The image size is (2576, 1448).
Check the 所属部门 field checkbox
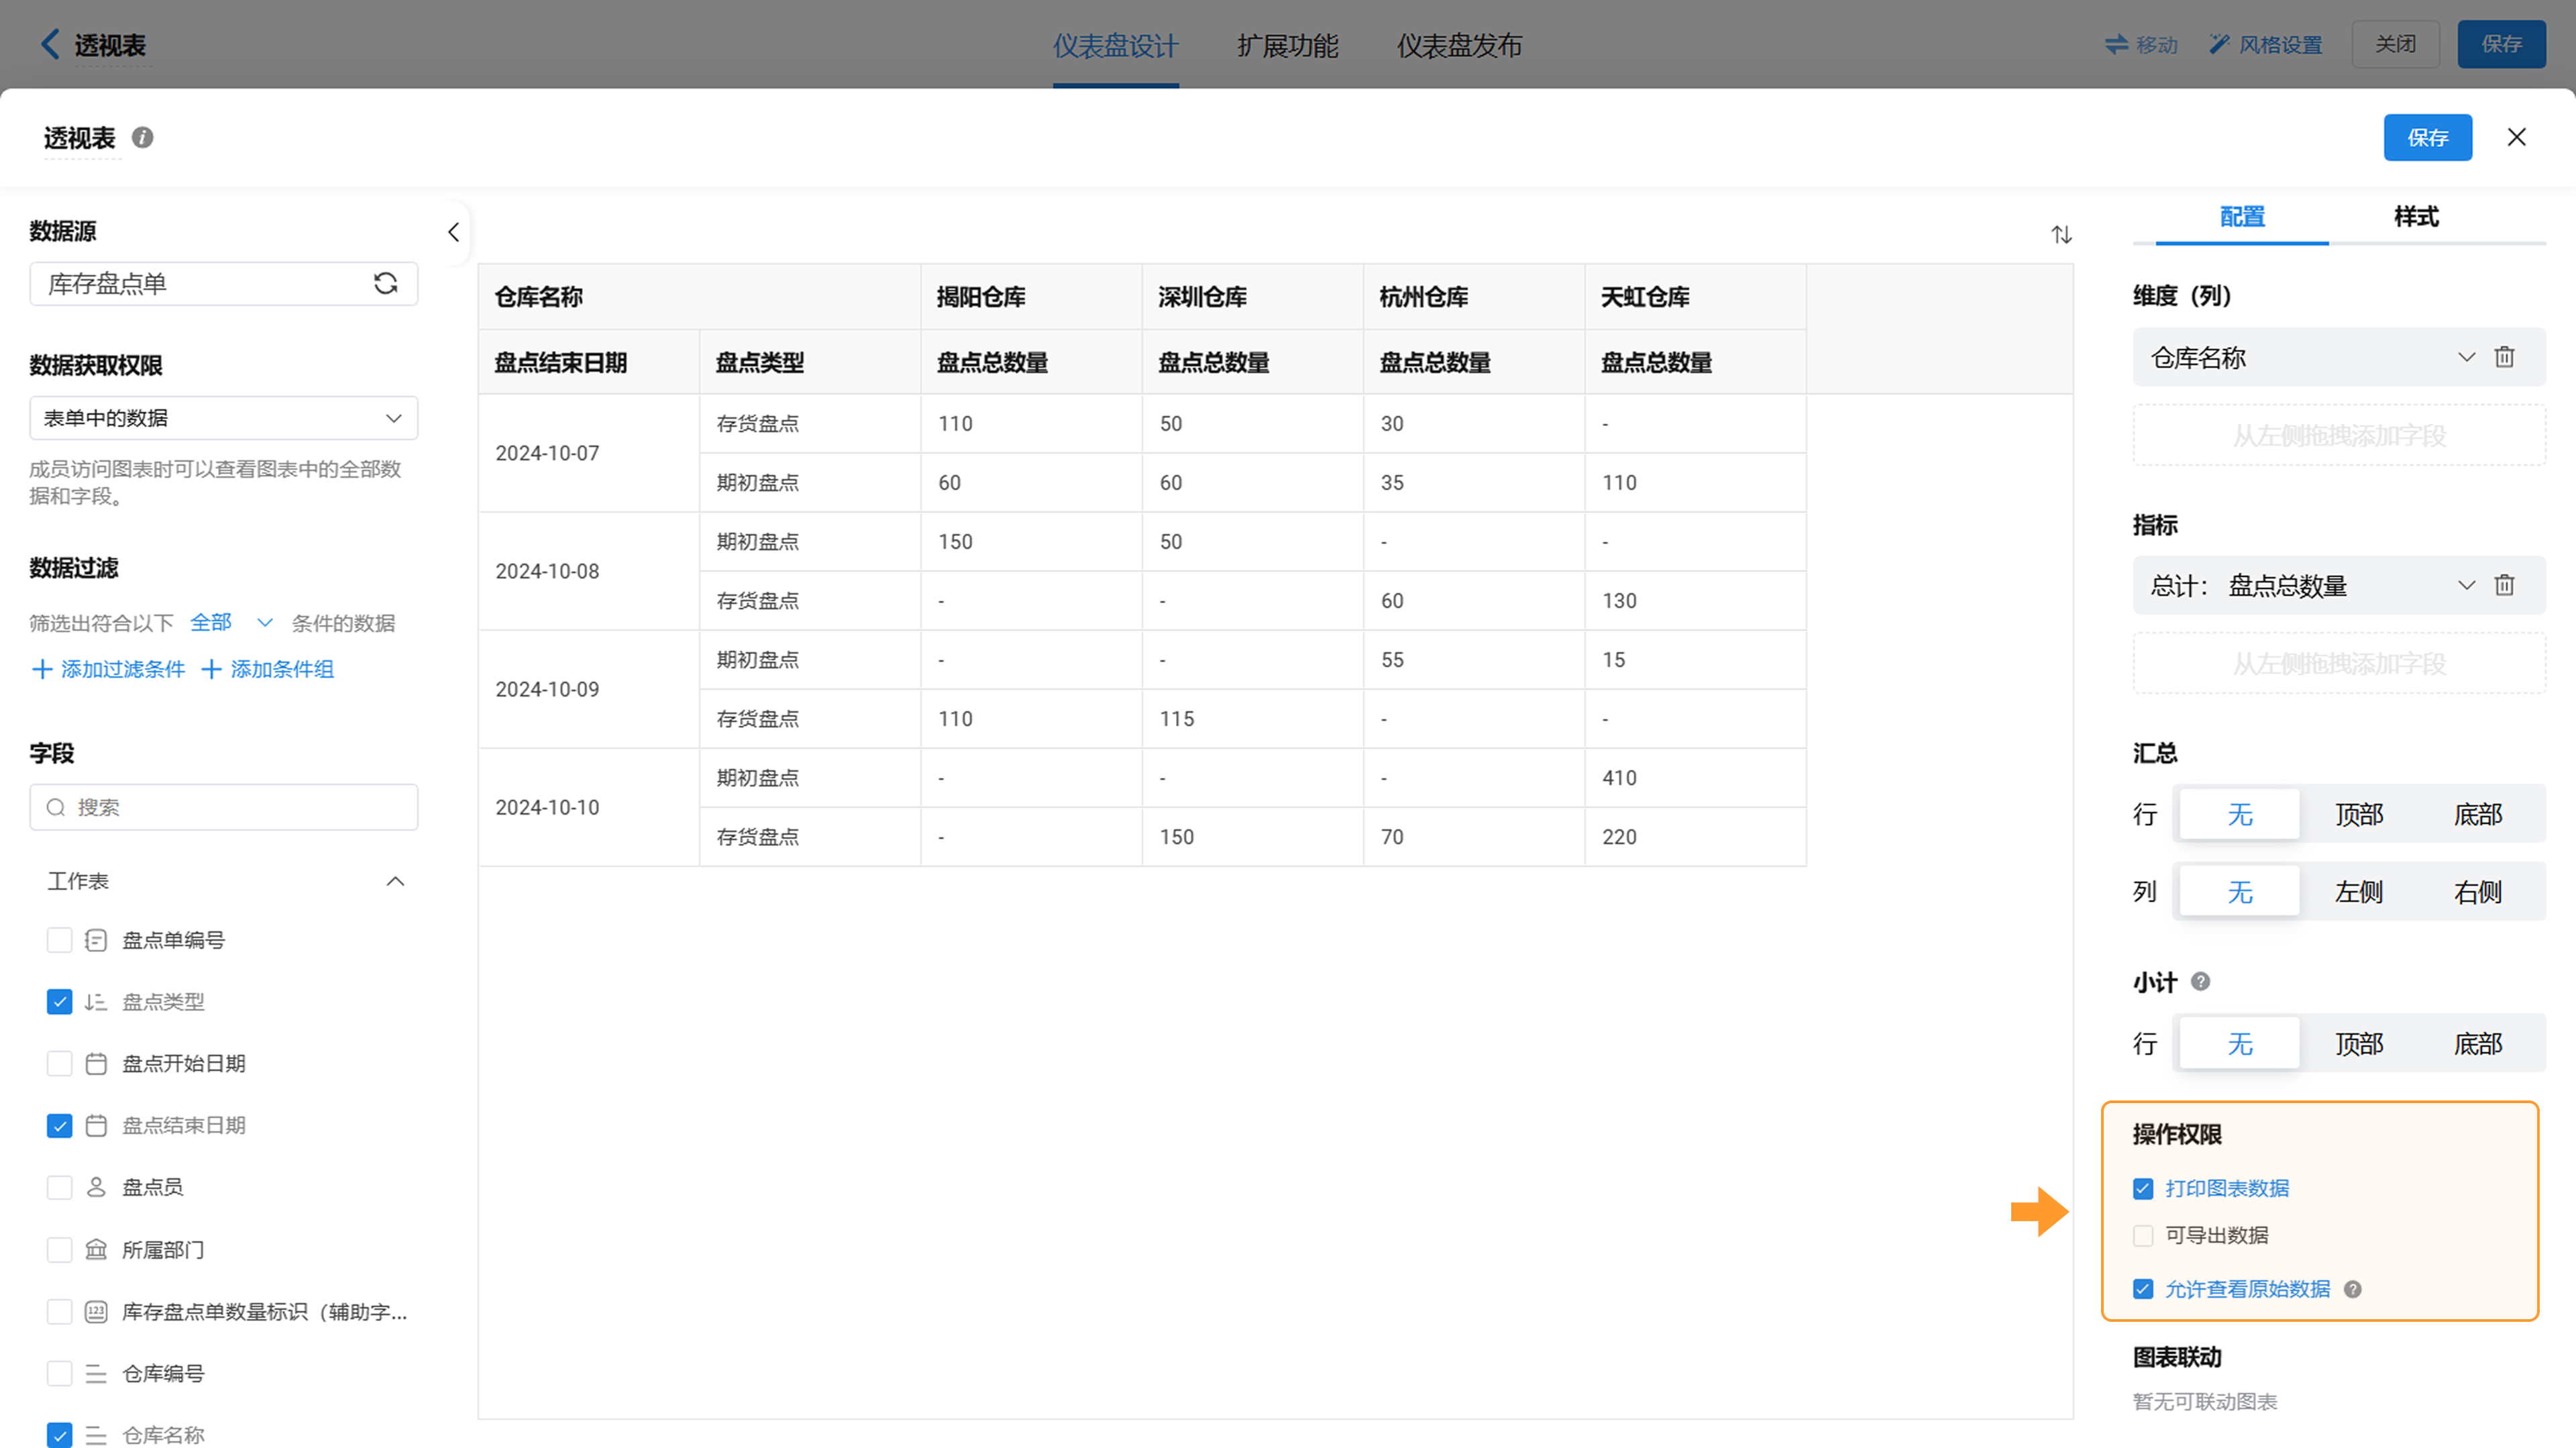tap(60, 1249)
